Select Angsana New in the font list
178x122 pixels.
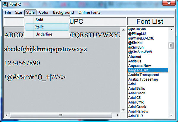[x=148, y=66]
